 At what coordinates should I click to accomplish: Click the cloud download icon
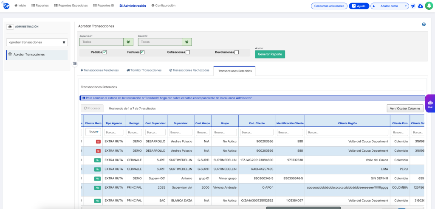(420, 6)
